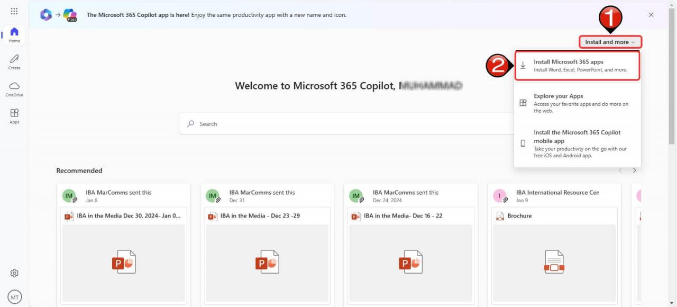Open IBA in the Media Dec 30, 2024 file
This screenshot has height=307, width=677.
[x=129, y=216]
